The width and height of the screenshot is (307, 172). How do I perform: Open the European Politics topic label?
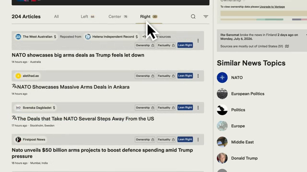point(248,94)
